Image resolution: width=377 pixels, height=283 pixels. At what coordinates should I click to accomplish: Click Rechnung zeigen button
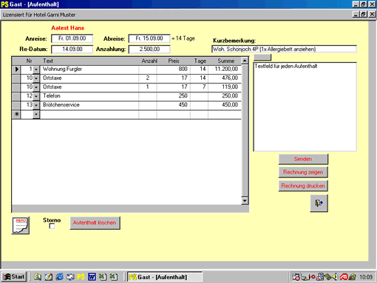point(303,172)
